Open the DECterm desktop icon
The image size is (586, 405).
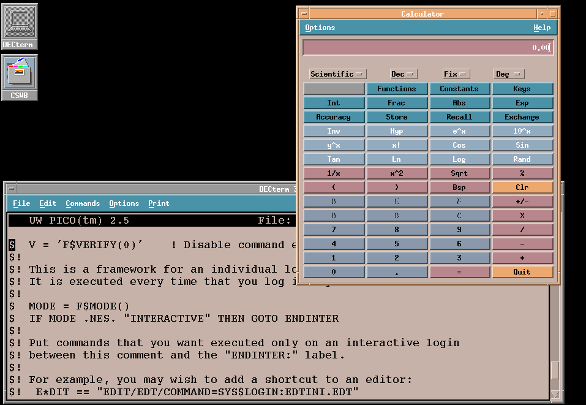tap(20, 26)
